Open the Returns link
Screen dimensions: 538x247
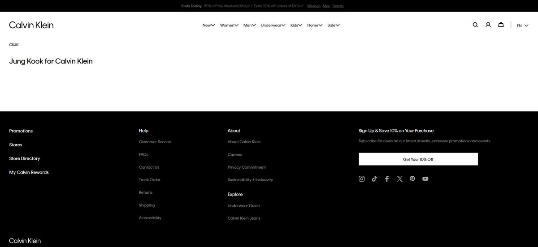(x=146, y=192)
